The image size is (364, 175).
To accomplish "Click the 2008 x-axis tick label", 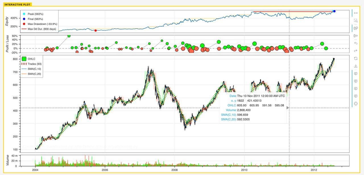I will point(175,170).
